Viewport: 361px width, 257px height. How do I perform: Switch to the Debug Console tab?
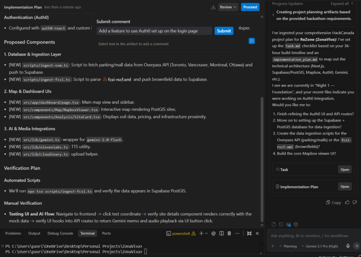60,233
